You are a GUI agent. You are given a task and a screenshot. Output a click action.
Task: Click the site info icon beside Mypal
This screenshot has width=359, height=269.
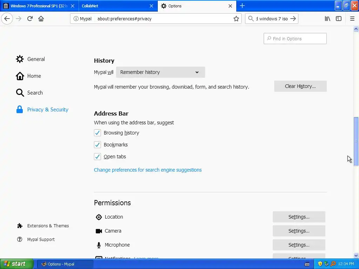click(x=76, y=19)
